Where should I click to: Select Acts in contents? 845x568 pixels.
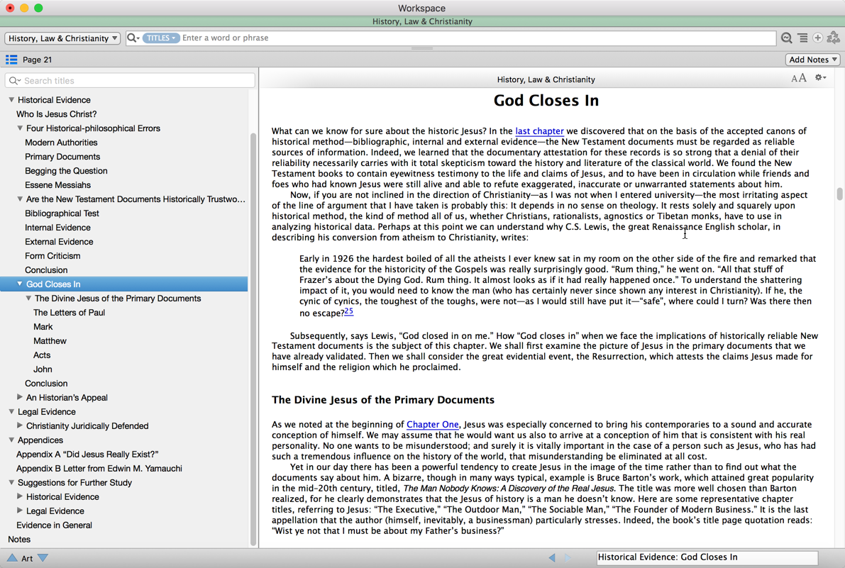click(41, 355)
